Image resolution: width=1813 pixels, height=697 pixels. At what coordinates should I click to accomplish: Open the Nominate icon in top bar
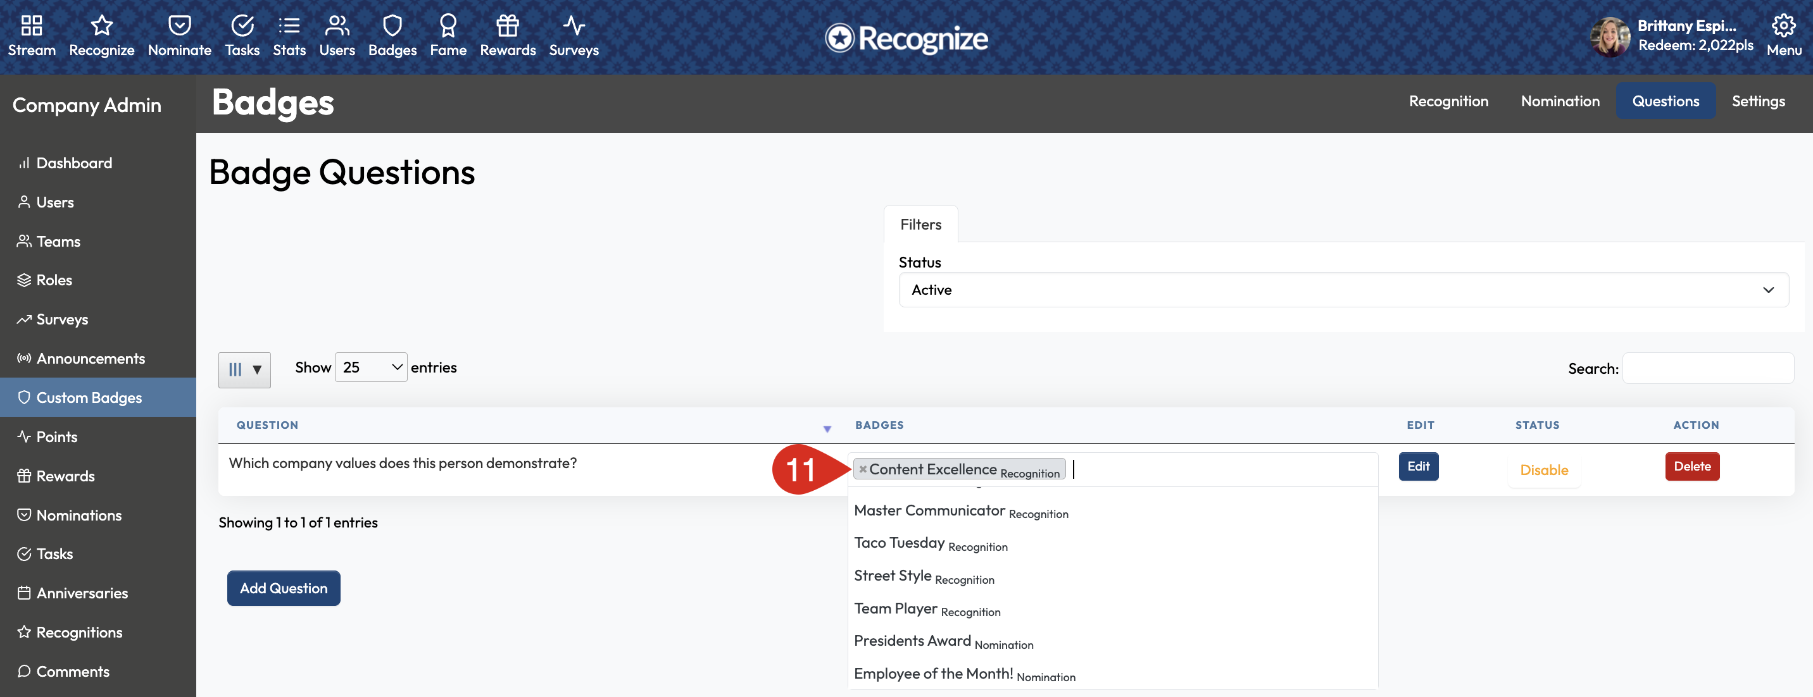180,26
